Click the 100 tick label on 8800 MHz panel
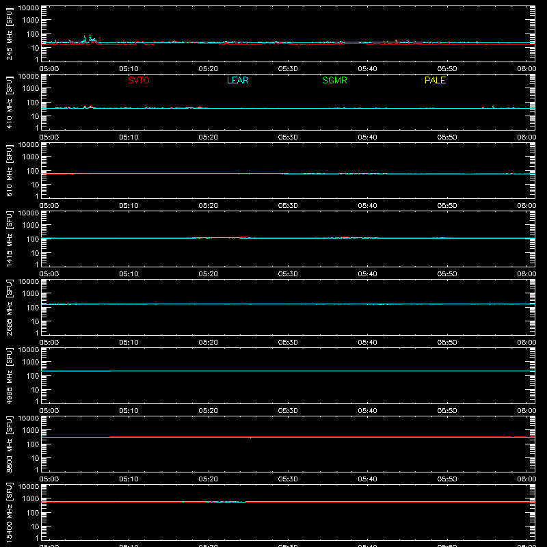The width and height of the screenshot is (547, 547). point(33,444)
